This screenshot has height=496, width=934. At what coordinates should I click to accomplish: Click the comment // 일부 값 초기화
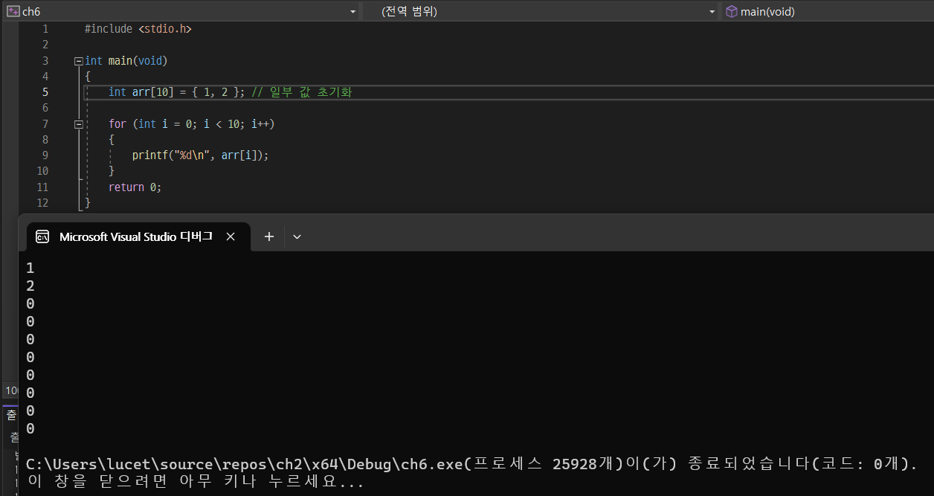(301, 92)
